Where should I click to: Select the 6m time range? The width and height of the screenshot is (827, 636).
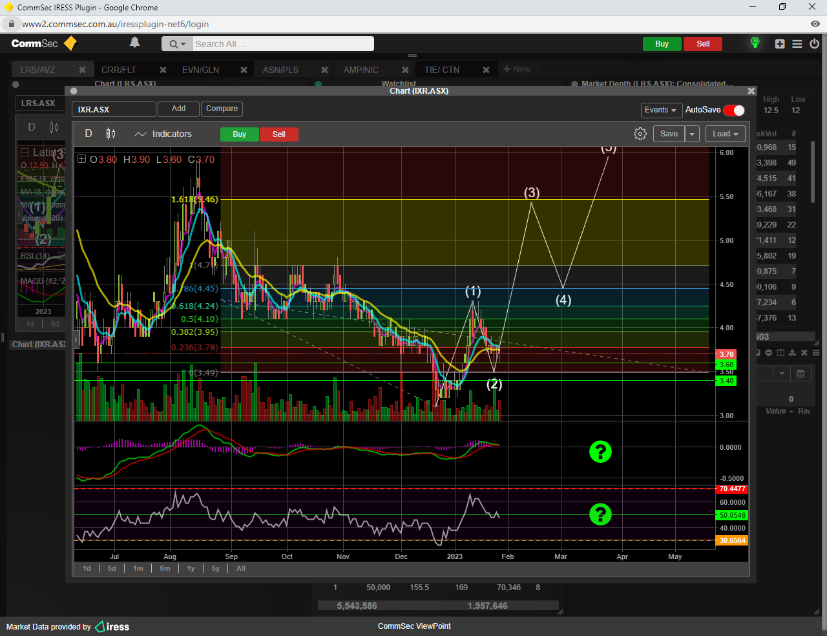[x=165, y=568]
